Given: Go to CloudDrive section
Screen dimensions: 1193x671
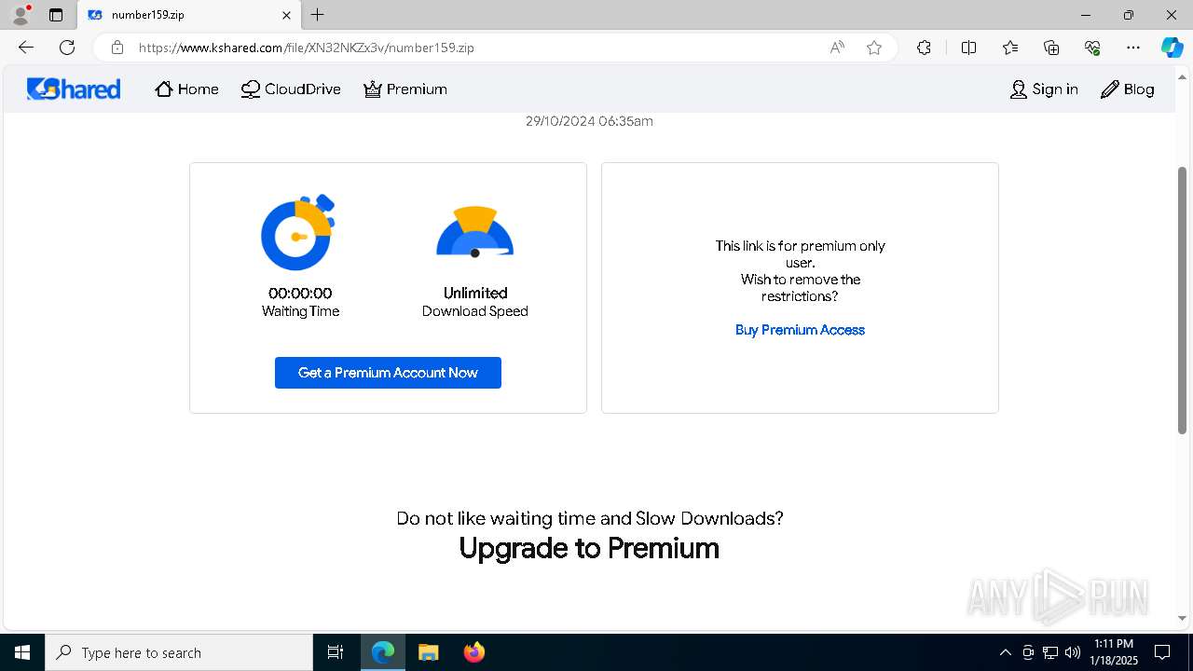Looking at the screenshot, I should [291, 89].
